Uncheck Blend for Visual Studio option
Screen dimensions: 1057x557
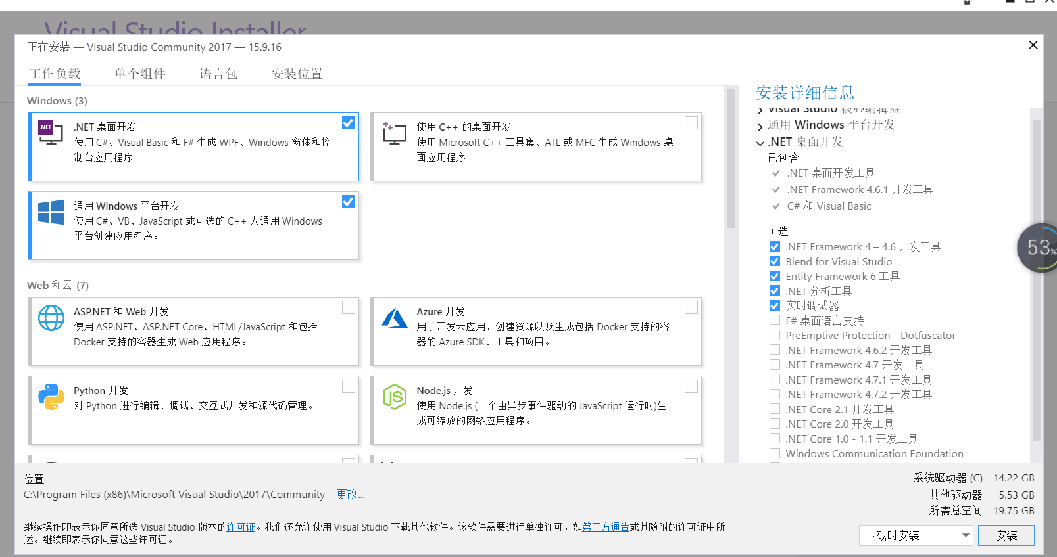pos(775,261)
